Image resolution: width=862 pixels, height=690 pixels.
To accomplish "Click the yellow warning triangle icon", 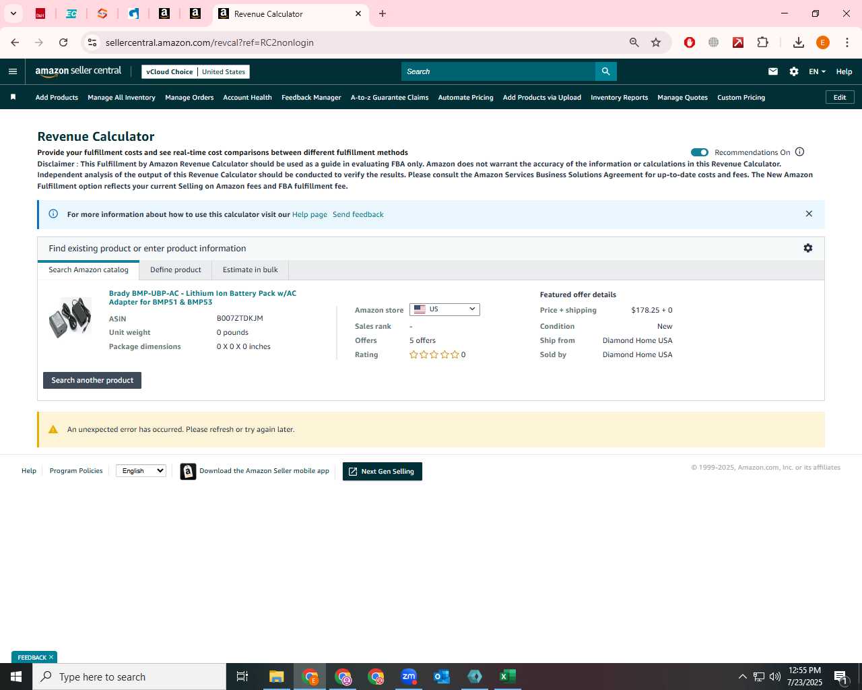I will point(53,429).
